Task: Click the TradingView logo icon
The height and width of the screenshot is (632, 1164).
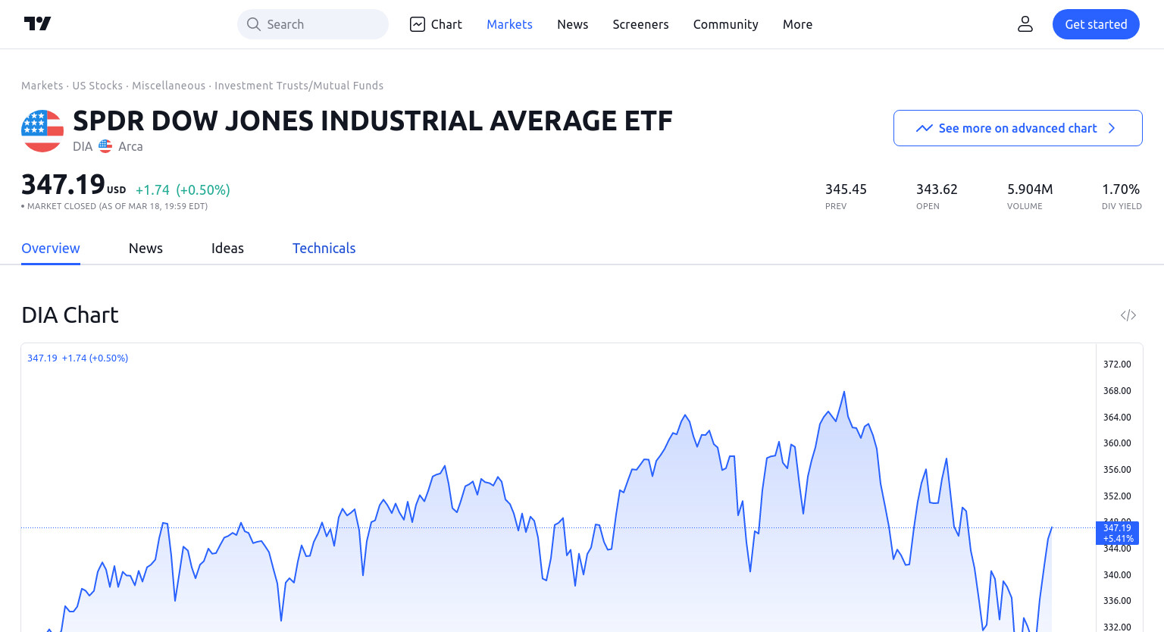Action: point(37,23)
